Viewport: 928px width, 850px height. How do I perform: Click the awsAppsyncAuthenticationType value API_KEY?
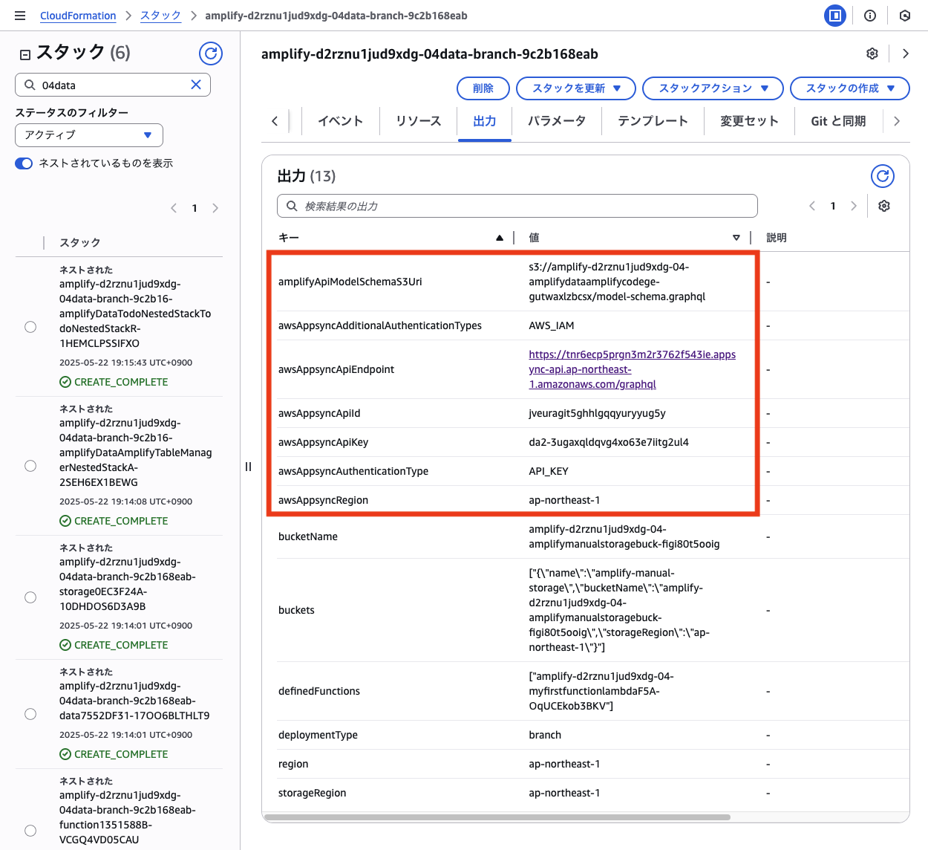tap(549, 471)
